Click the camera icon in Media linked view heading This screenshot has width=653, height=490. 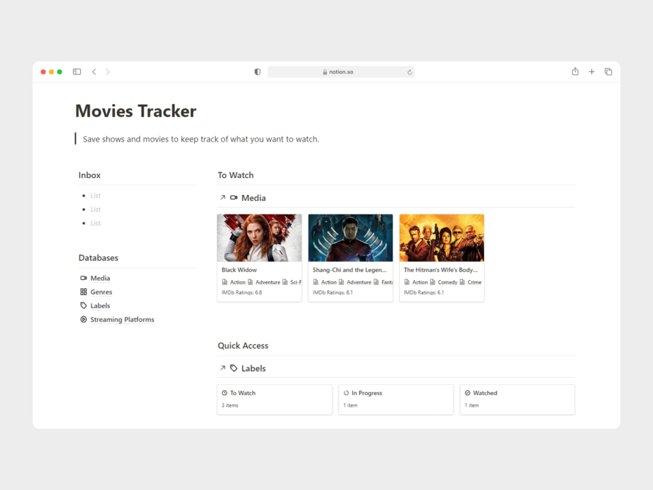click(x=234, y=198)
